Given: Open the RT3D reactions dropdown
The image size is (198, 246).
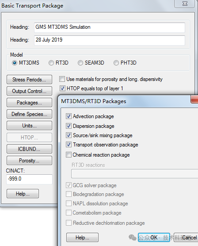Looking at the screenshot, I should tap(135, 174).
